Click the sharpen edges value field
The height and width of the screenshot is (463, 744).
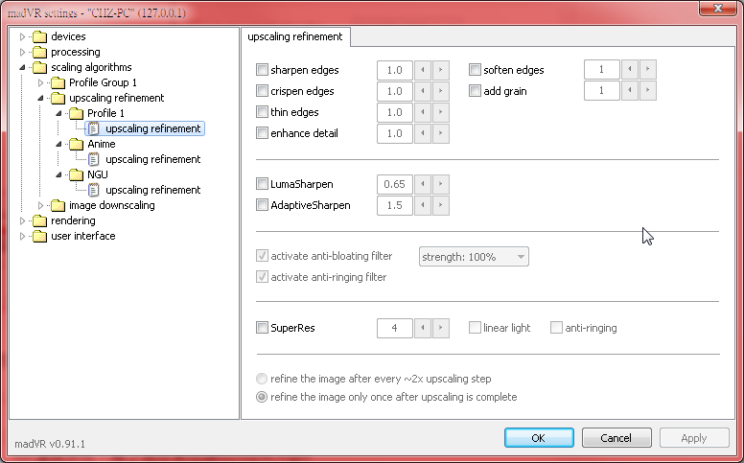point(395,70)
